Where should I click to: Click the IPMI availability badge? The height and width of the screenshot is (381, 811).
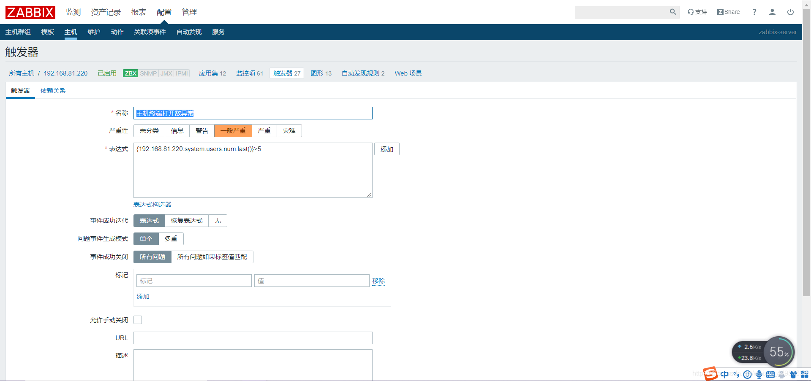pos(182,73)
